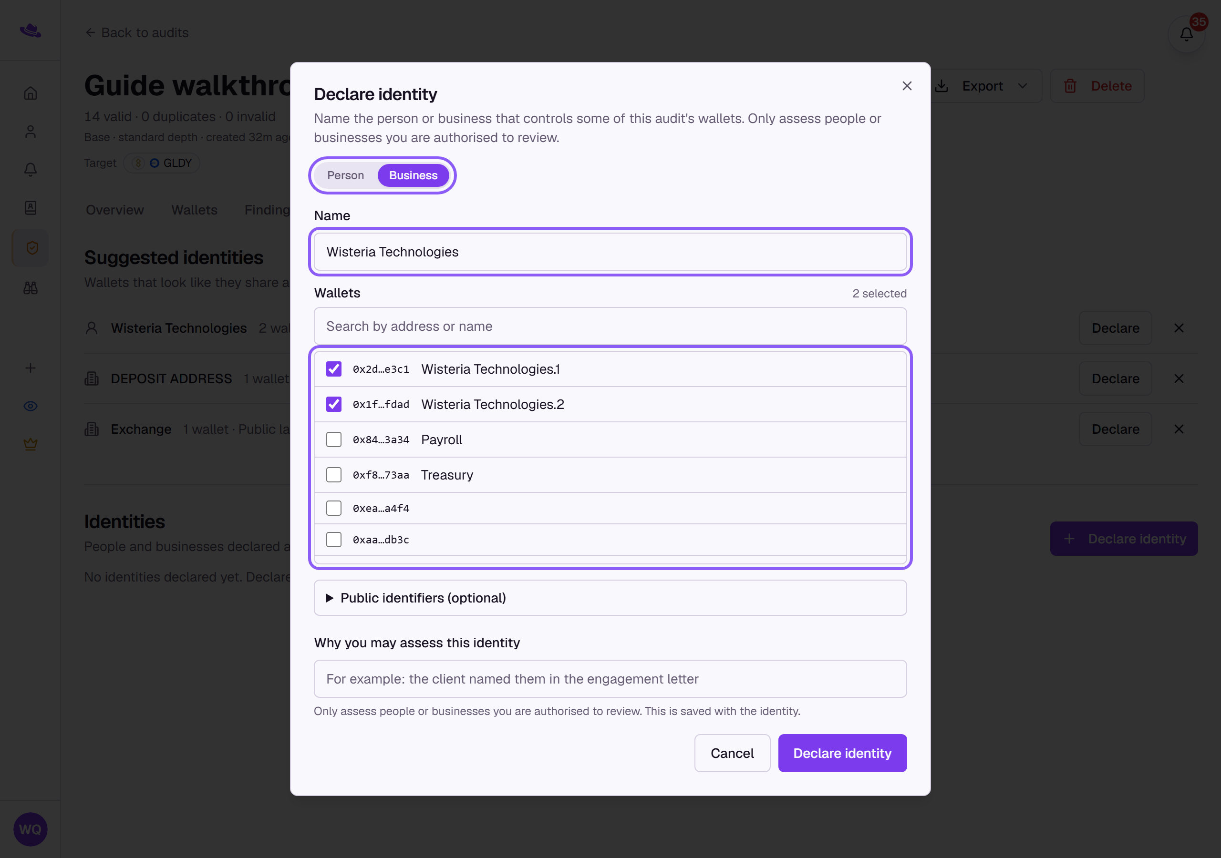Click Declare for Exchange suggestion
The width and height of the screenshot is (1221, 858).
click(x=1115, y=429)
